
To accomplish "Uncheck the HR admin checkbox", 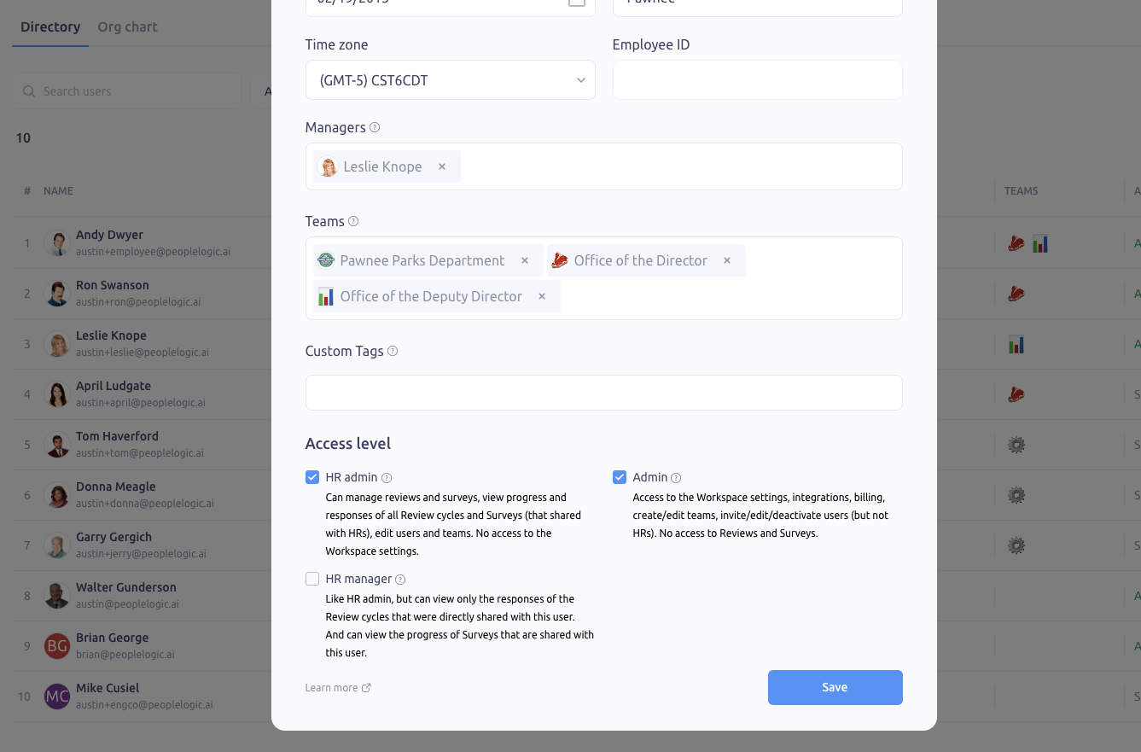I will pos(312,477).
